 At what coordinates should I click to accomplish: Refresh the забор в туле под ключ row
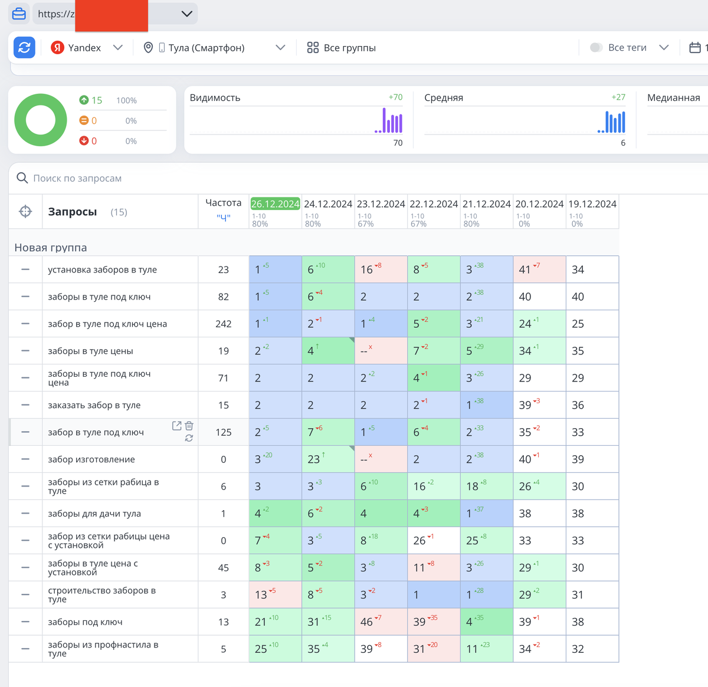(x=189, y=438)
